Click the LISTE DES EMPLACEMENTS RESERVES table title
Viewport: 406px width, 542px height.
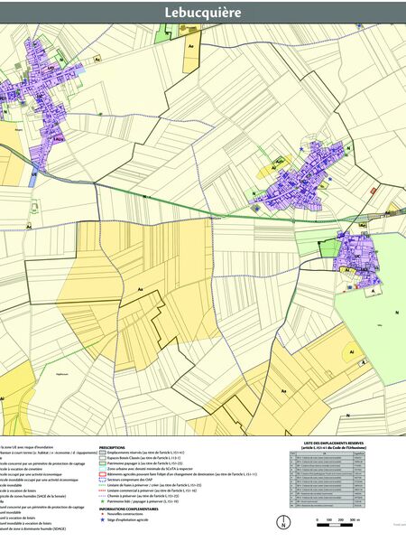pos(333,443)
